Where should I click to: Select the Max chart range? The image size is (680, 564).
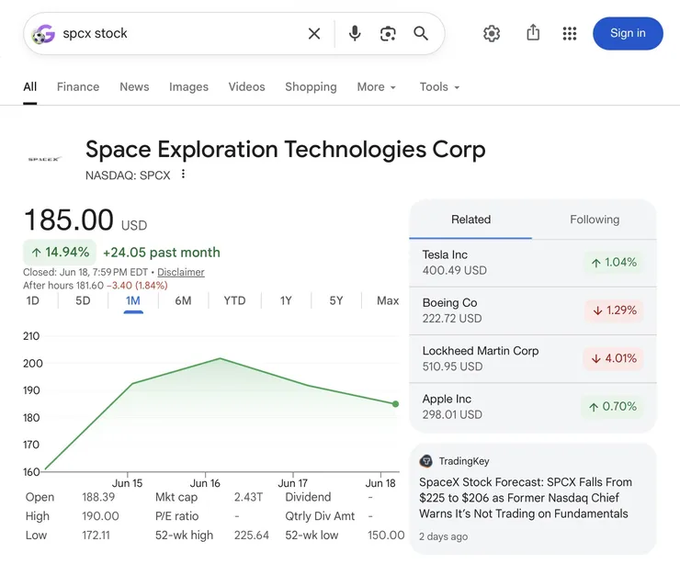click(x=388, y=300)
